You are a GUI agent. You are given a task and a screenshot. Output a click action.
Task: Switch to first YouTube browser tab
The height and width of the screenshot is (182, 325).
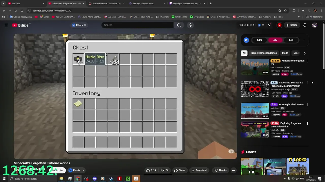pos(25,4)
